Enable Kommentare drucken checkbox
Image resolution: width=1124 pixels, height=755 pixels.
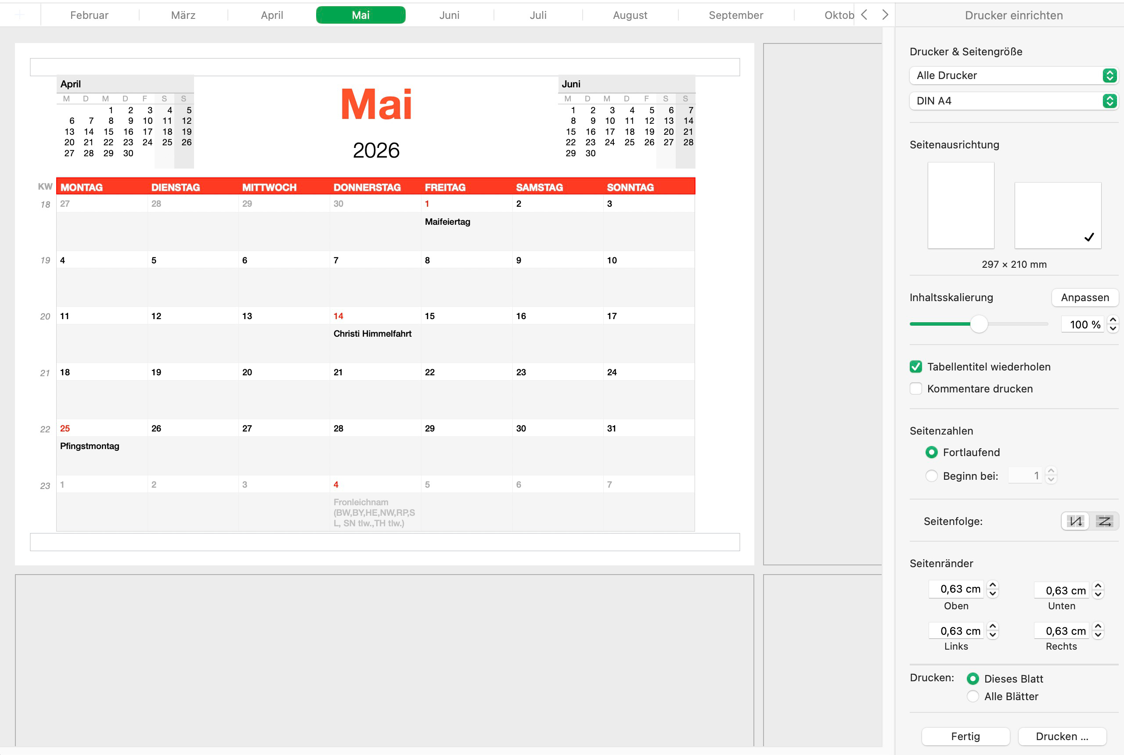click(x=915, y=388)
